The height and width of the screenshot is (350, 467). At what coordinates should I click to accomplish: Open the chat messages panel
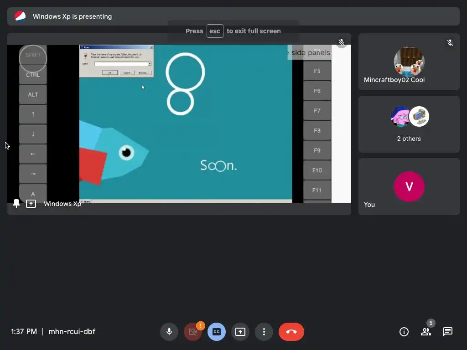(x=448, y=332)
